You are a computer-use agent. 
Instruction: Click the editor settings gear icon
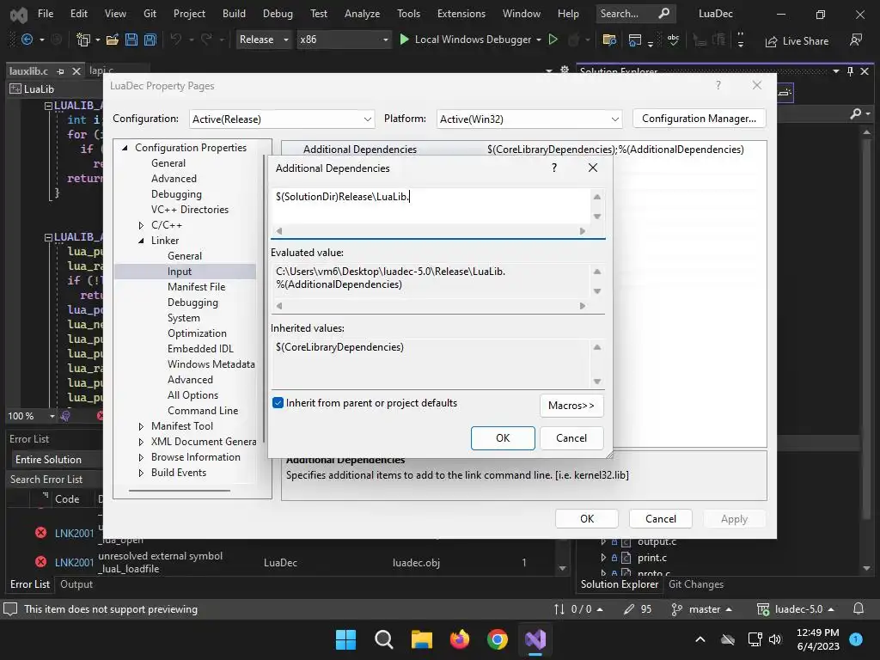coord(565,70)
